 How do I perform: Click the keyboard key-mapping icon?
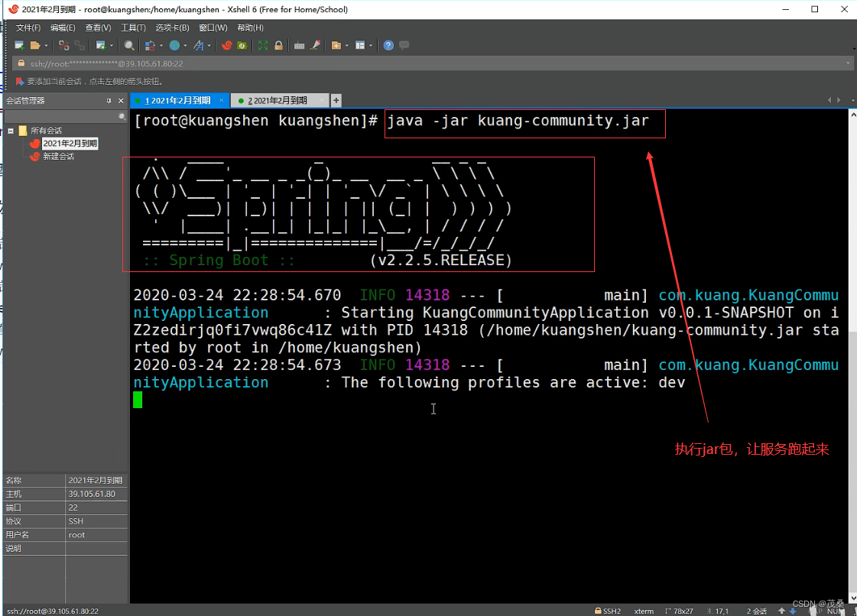tap(299, 45)
